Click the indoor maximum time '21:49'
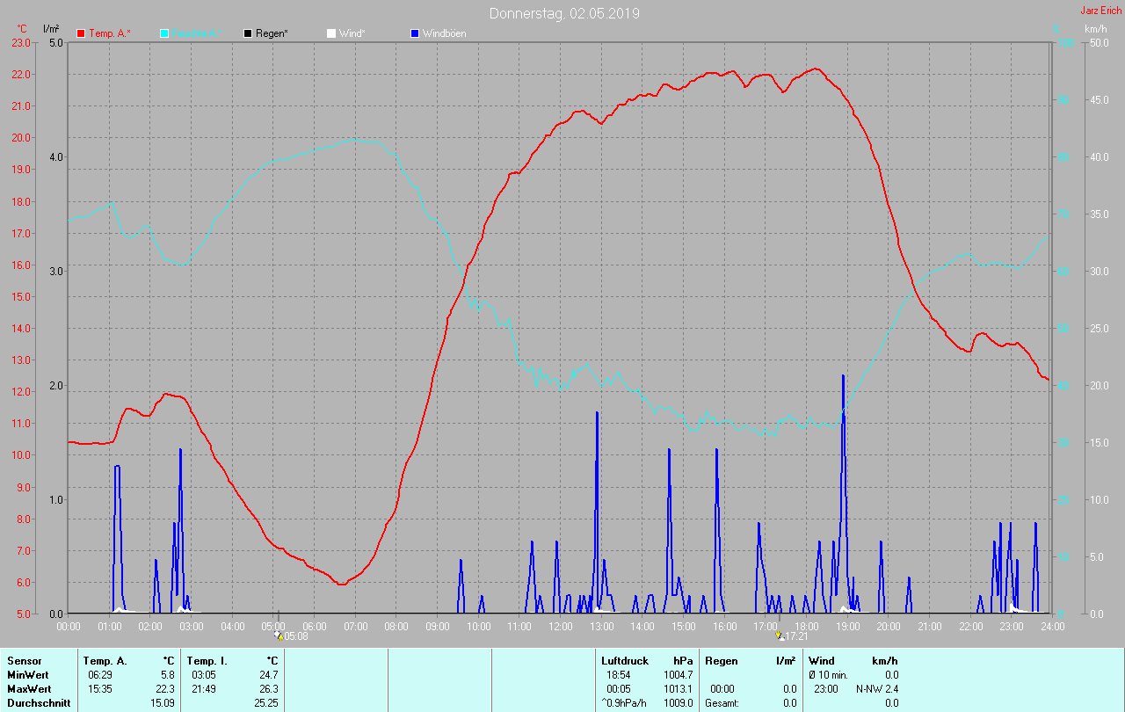This screenshot has height=712, width=1125. coord(204,689)
